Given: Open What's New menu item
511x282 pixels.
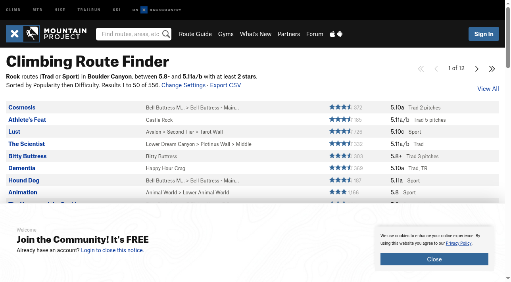Looking at the screenshot, I should click(x=255, y=34).
